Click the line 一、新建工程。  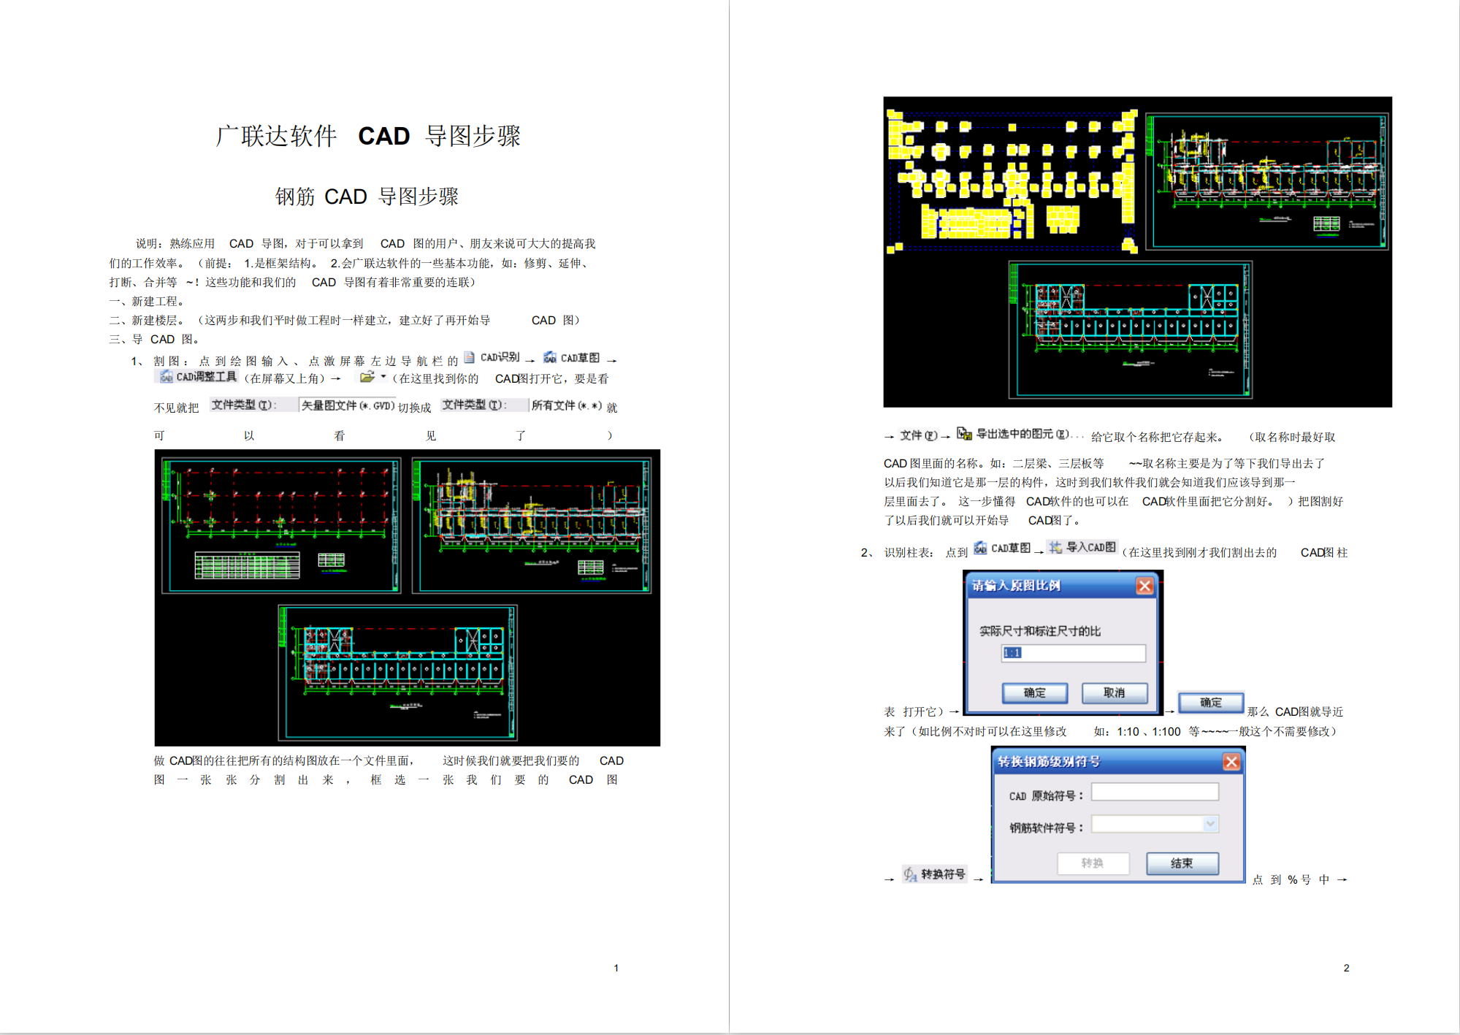[x=149, y=302]
